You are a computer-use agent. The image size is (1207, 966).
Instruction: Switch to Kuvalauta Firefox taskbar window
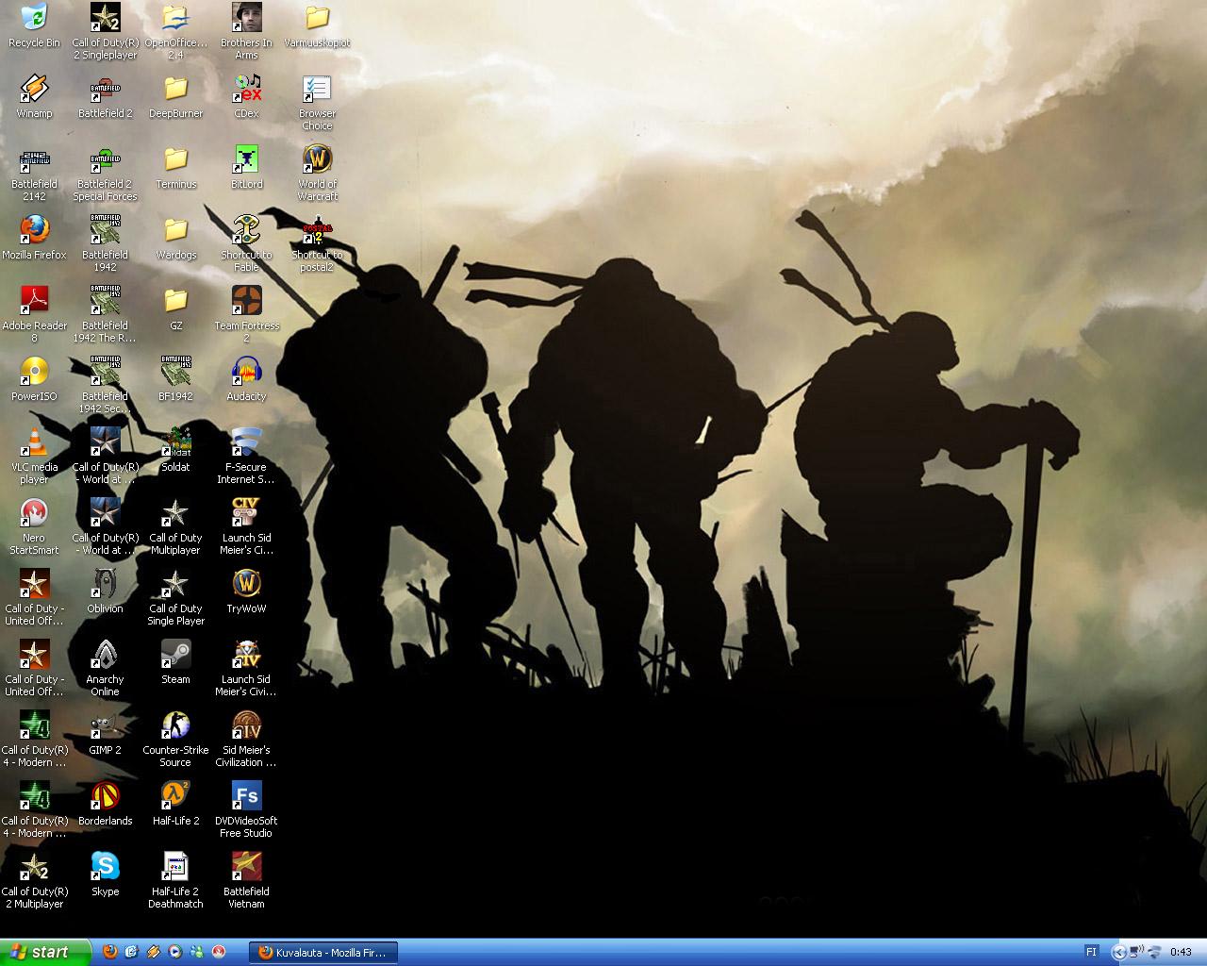point(323,952)
